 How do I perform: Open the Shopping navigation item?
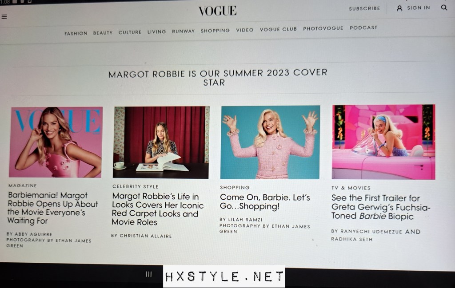click(x=215, y=31)
